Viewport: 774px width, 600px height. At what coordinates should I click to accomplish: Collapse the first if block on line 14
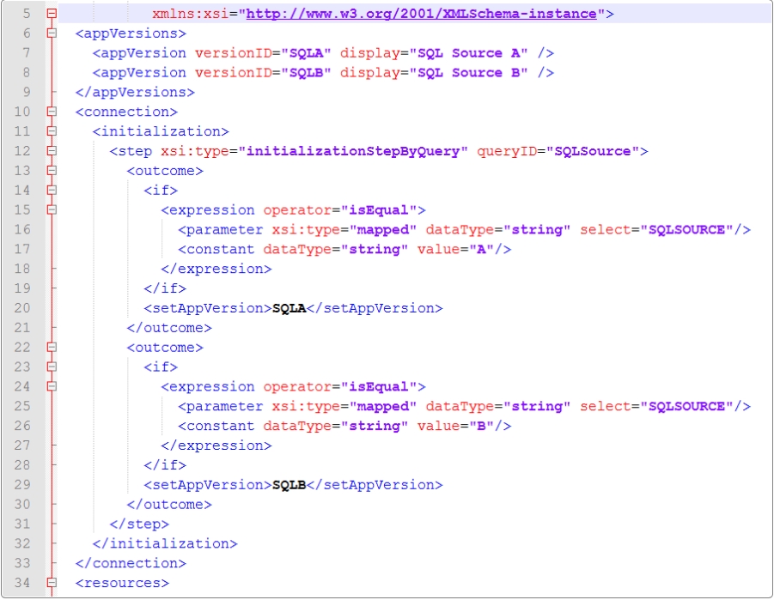(x=52, y=191)
